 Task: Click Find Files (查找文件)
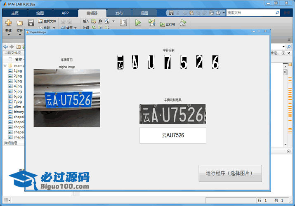(47, 21)
